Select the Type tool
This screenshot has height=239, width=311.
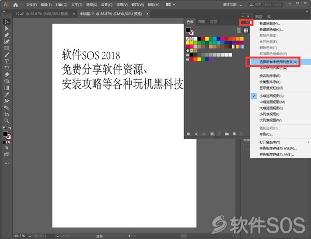[x=7, y=62]
